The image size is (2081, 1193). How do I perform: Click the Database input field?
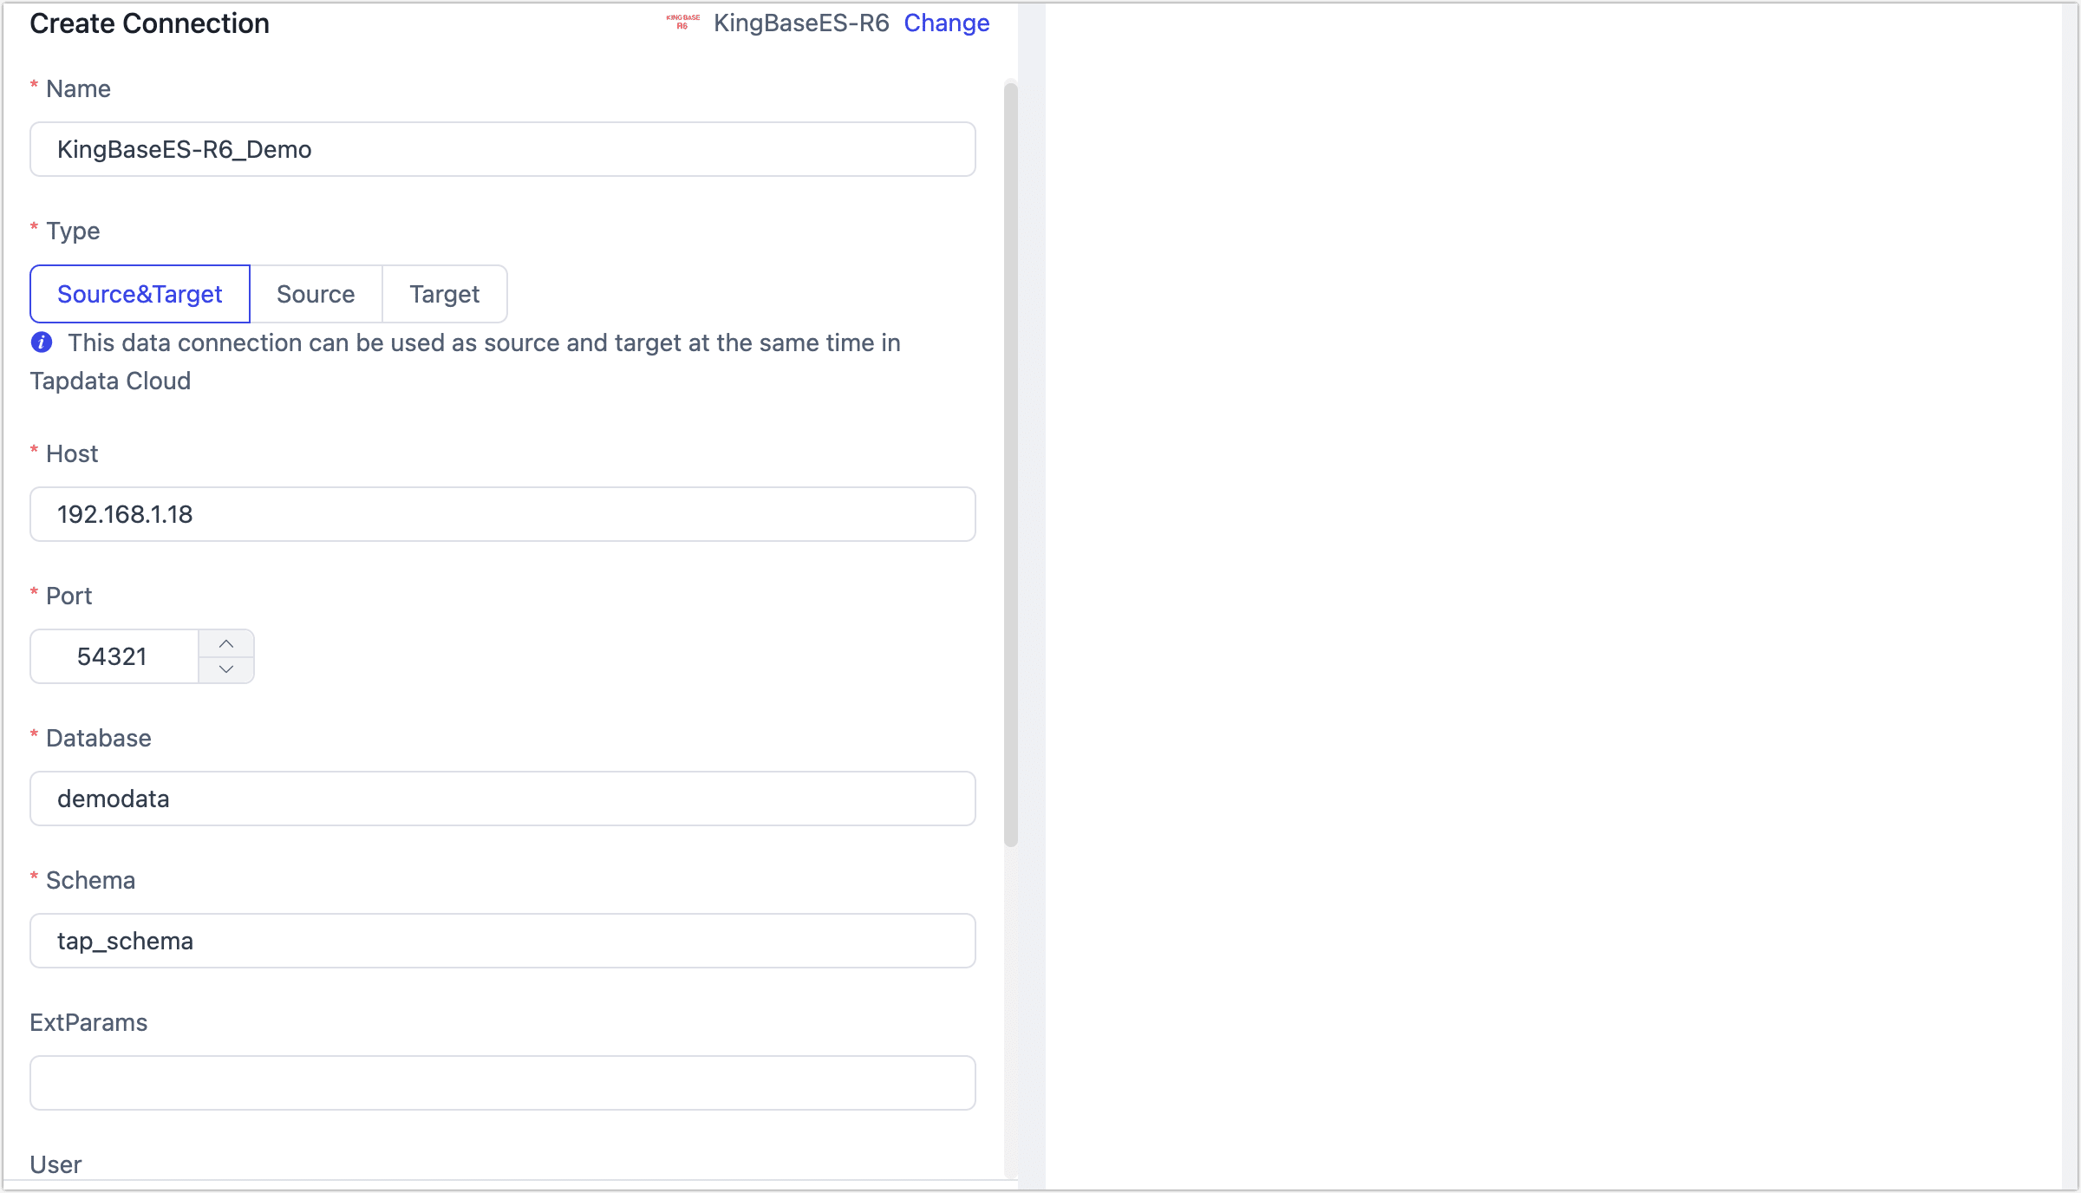(503, 798)
